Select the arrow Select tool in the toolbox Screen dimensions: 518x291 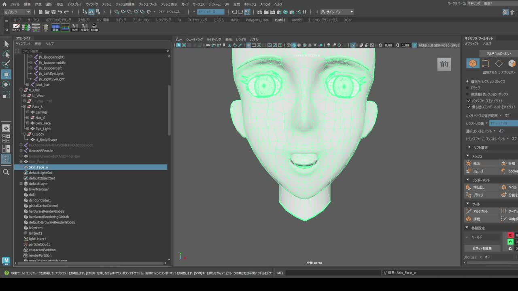click(6, 44)
